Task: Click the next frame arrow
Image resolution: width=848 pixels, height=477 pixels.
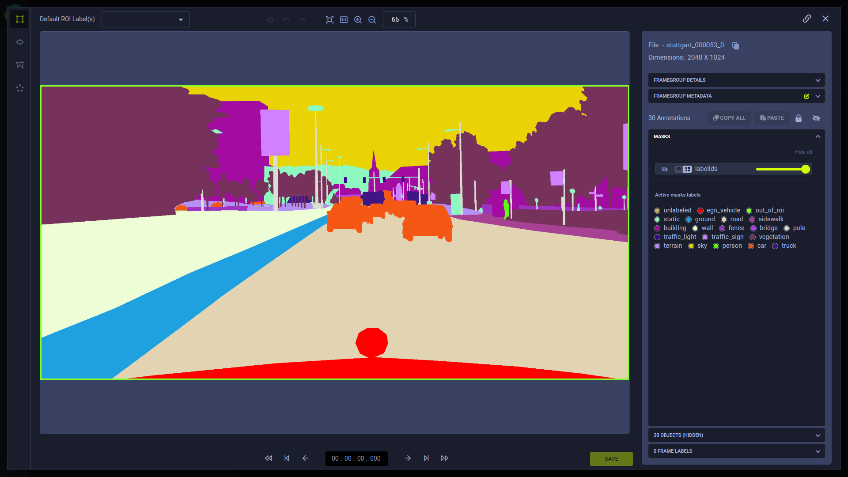Action: click(x=407, y=458)
